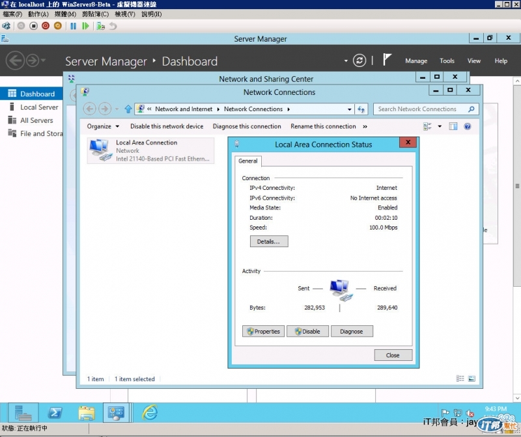Click the network tray icon

pos(458,413)
